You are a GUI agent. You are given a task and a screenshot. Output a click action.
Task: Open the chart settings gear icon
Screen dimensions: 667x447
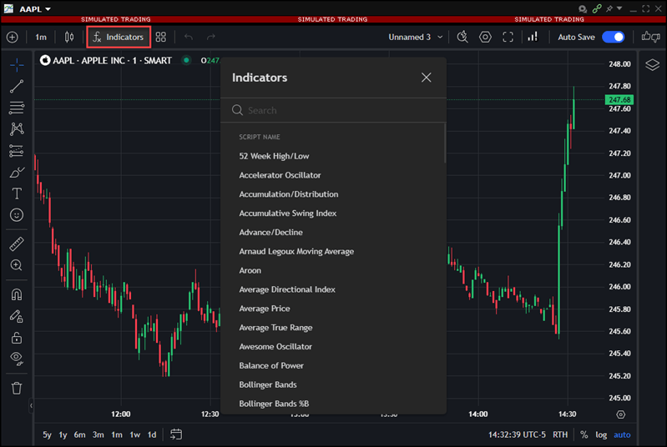click(x=485, y=37)
